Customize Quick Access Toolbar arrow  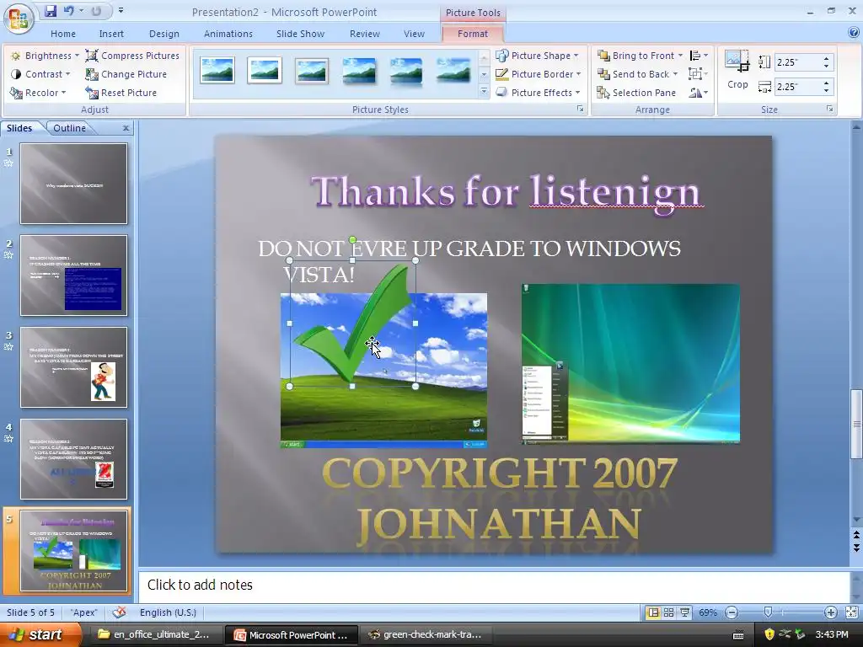click(121, 11)
